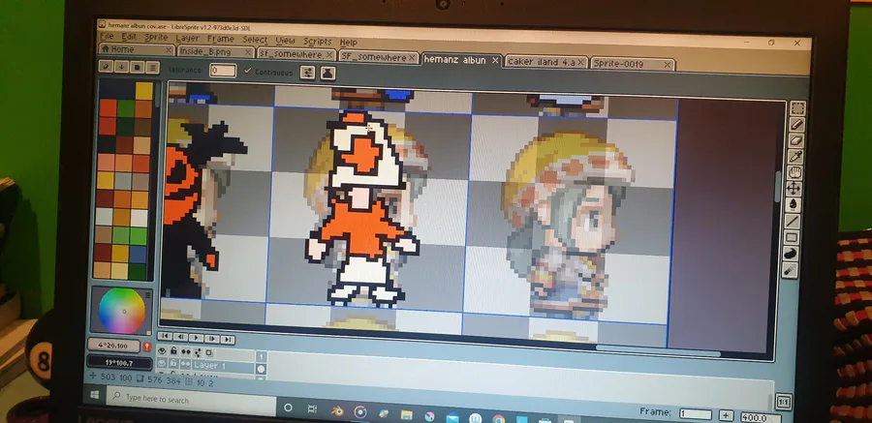The height and width of the screenshot is (423, 872).
Task: Close the Sprite-0019 tab
Action: pyautogui.click(x=668, y=65)
